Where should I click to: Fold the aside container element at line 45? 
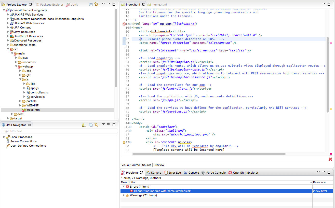click(x=130, y=127)
